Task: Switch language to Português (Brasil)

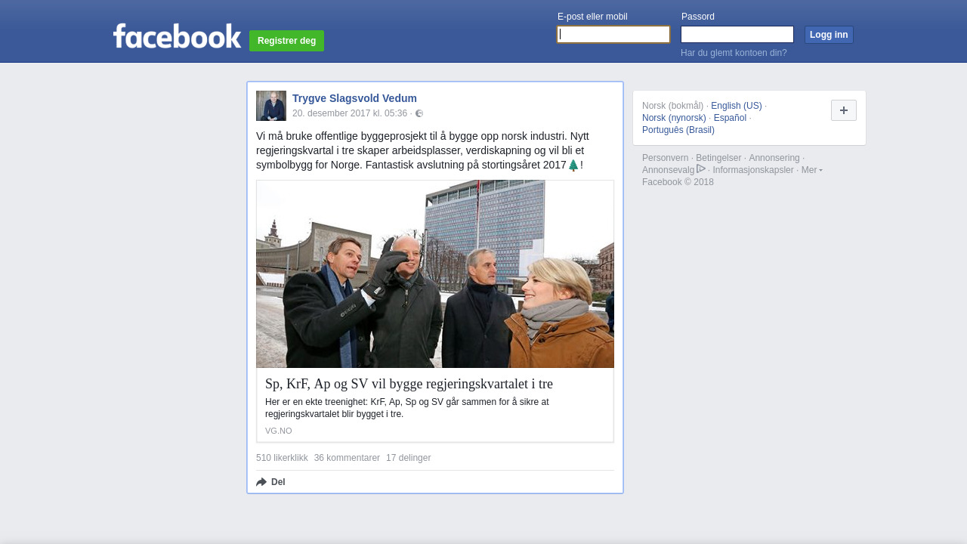Action: [678, 130]
